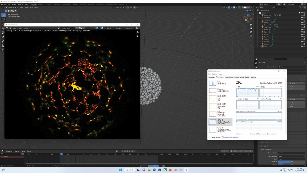
Task: Expand the BezierCircle tree item
Action: pos(260,15)
